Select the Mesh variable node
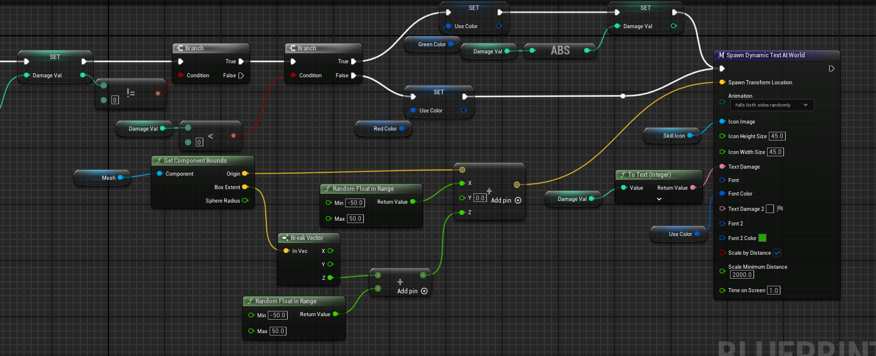 tap(103, 177)
